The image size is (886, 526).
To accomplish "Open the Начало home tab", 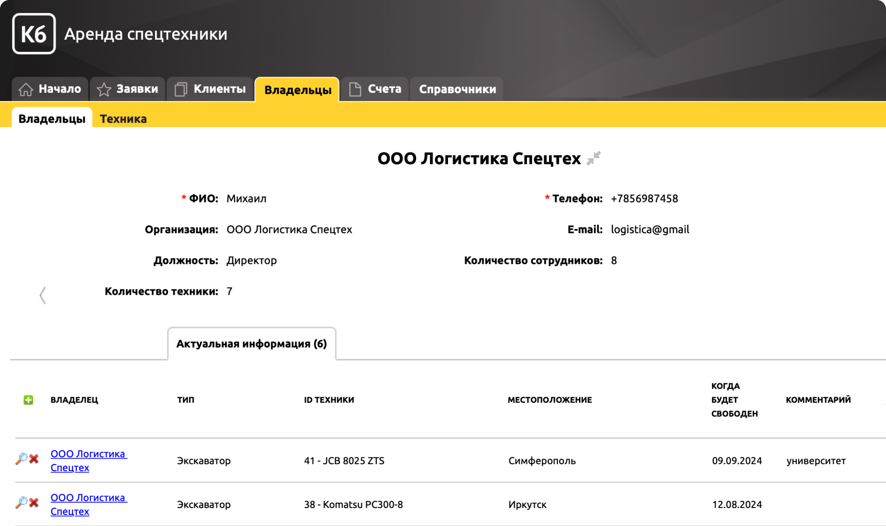I will point(50,89).
